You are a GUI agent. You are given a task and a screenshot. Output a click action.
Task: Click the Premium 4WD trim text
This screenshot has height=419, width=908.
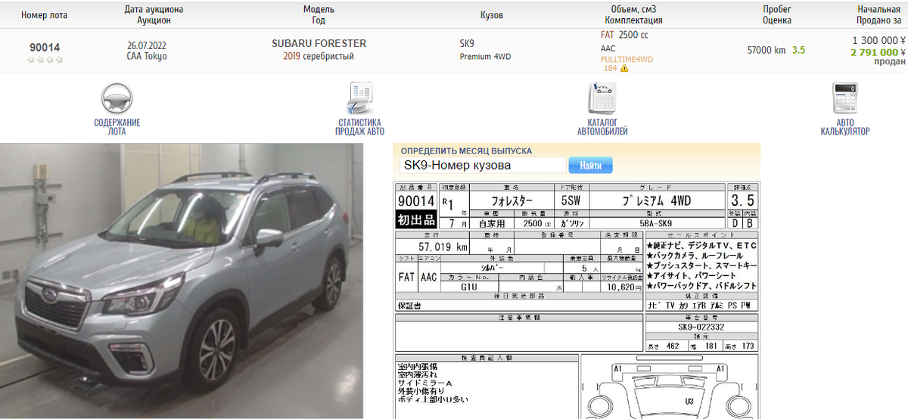click(x=485, y=56)
